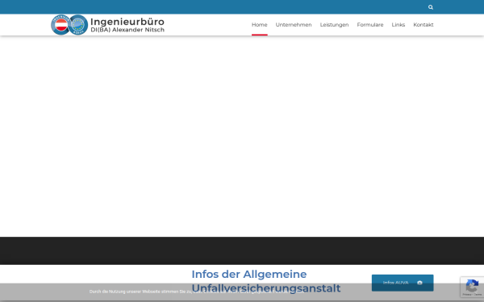The width and height of the screenshot is (484, 302).
Task: Click the Ingenieurbüro site title text
Action: (x=127, y=22)
